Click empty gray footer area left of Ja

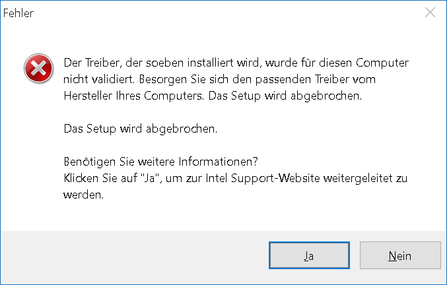[x=132, y=256]
